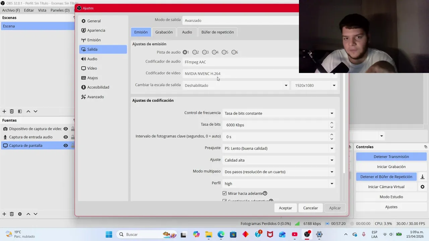This screenshot has height=241, width=429.
Task: Delete the selected scene with the trash icon
Action: (12, 111)
